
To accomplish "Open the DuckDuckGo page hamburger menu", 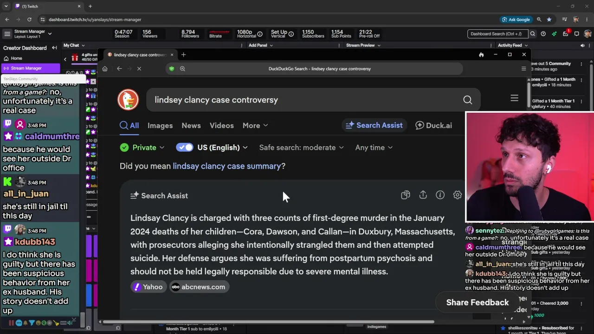I will pyautogui.click(x=514, y=98).
